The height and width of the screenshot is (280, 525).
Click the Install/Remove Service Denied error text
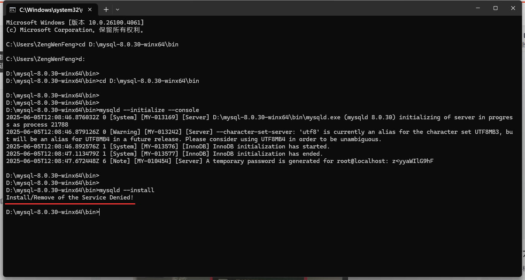(69, 197)
